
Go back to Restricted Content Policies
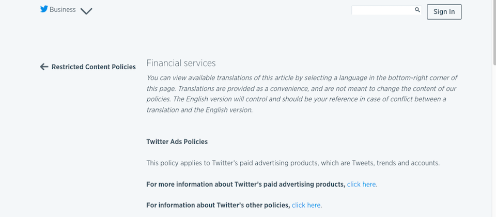[93, 67]
